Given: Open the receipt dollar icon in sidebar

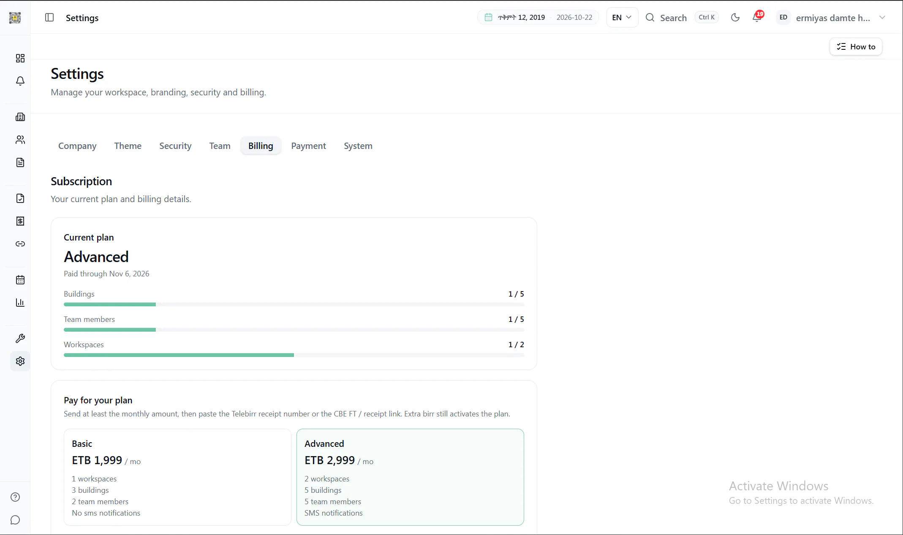Looking at the screenshot, I should [x=20, y=221].
